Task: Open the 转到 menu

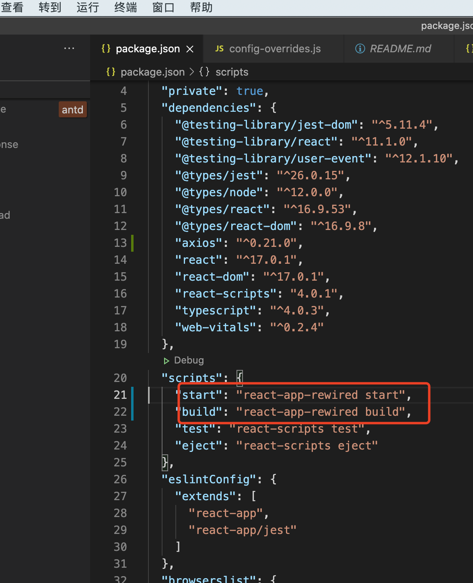Action: pos(50,7)
